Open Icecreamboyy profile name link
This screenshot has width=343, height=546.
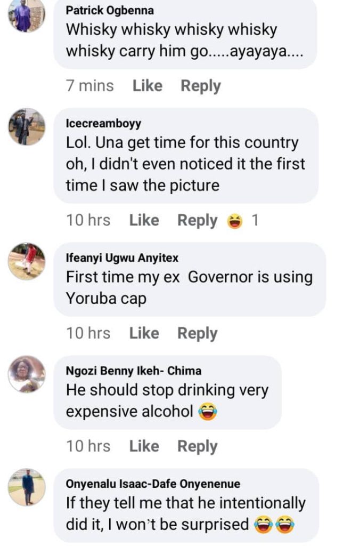pyautogui.click(x=103, y=124)
